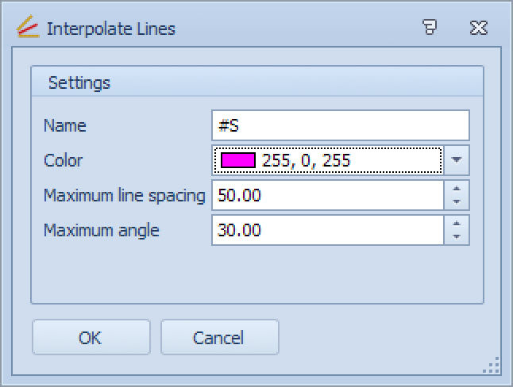Click the Name input field

click(x=341, y=125)
